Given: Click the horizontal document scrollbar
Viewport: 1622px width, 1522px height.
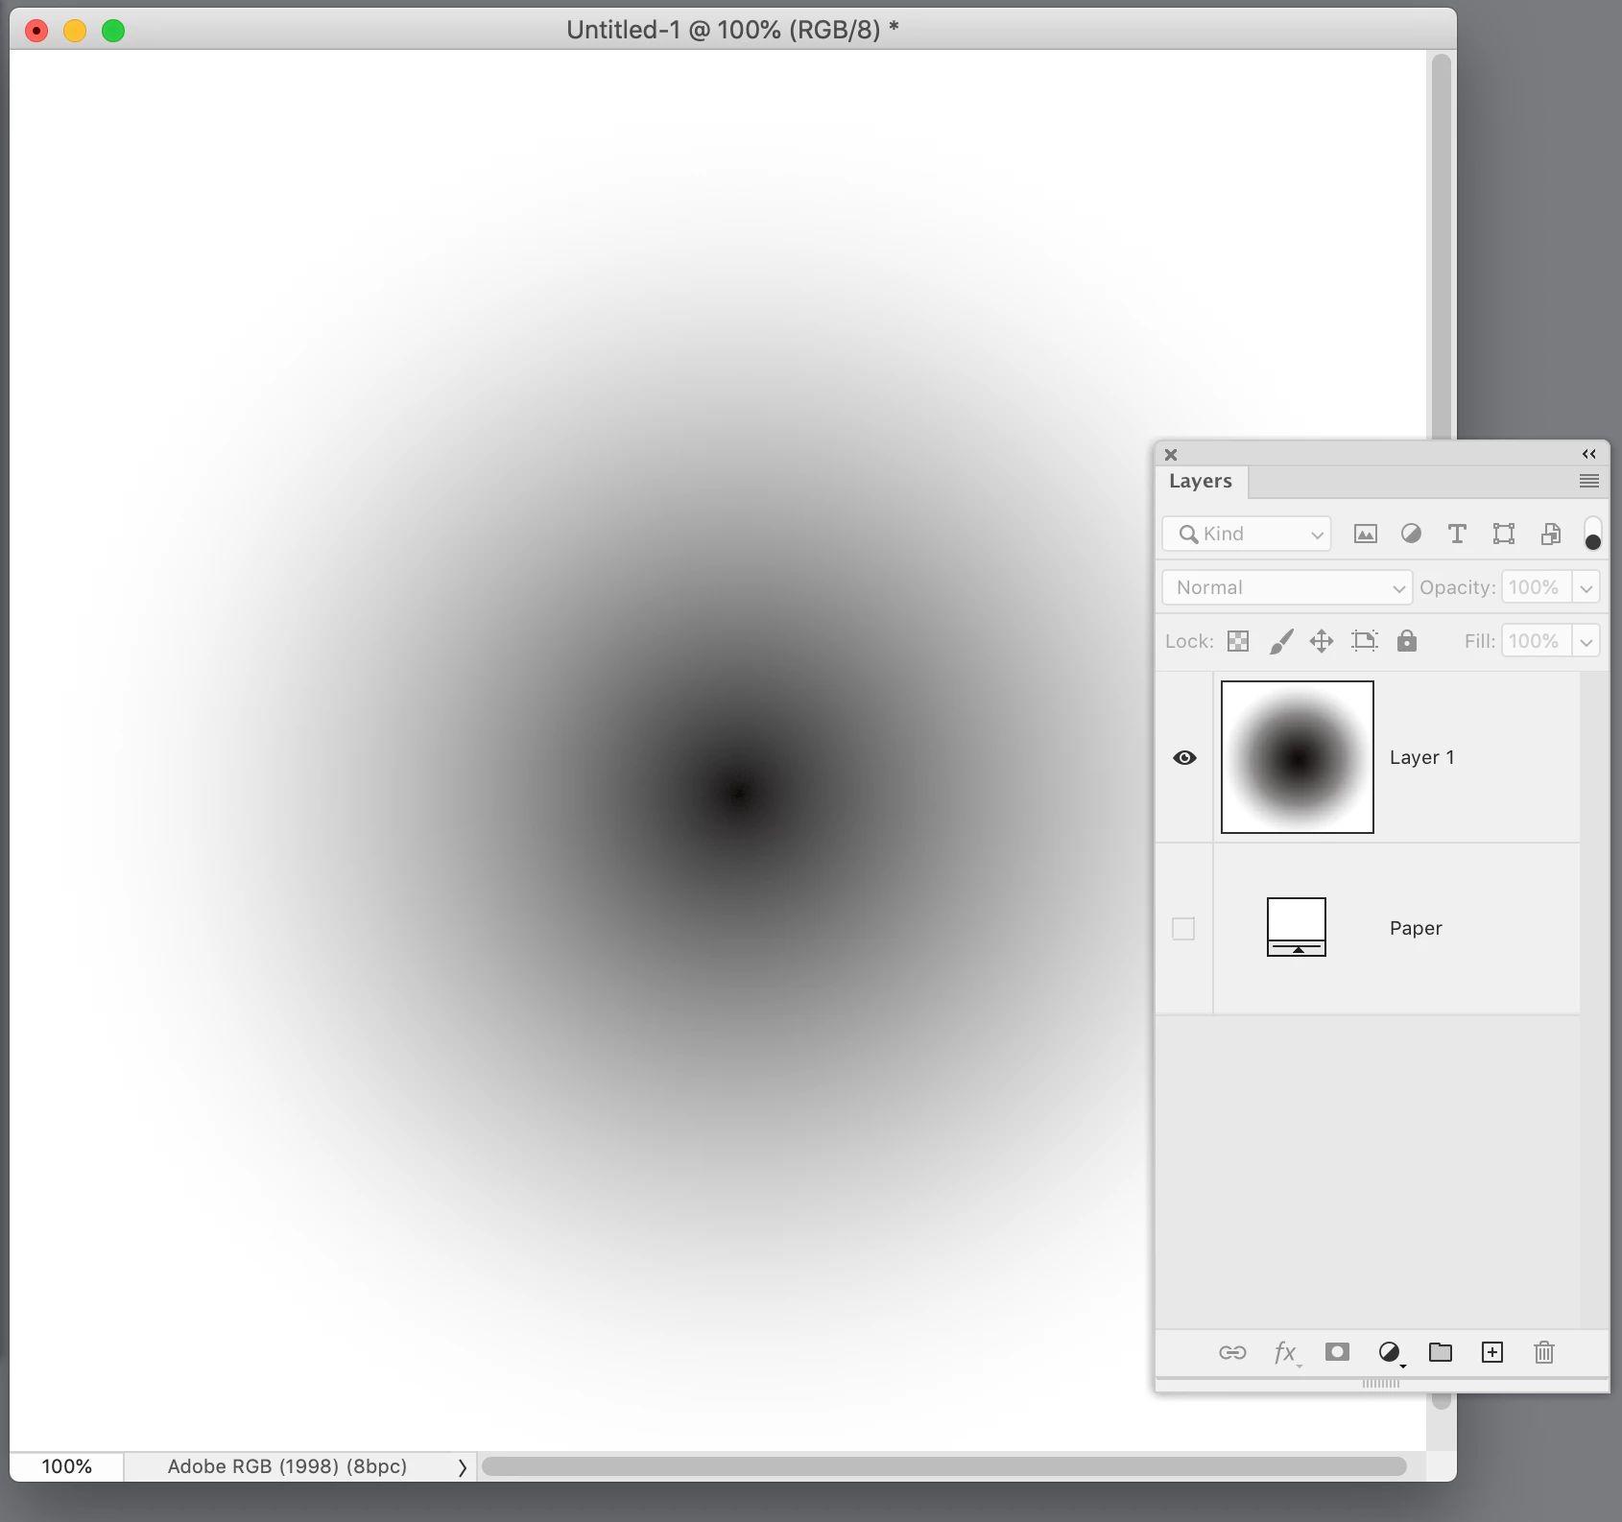Looking at the screenshot, I should pyautogui.click(x=944, y=1466).
